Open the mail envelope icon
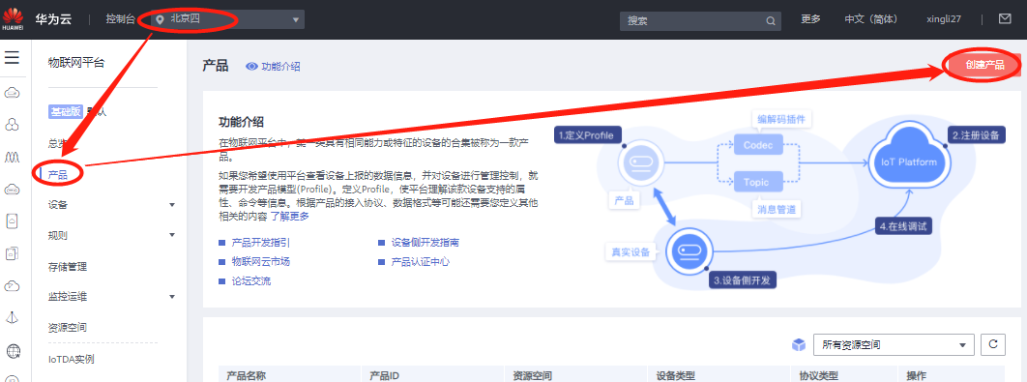The height and width of the screenshot is (382, 1027). [x=1005, y=19]
